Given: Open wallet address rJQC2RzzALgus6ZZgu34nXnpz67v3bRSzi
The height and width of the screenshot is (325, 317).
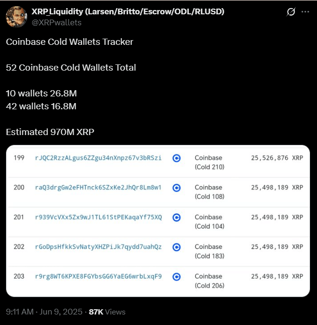Looking at the screenshot, I should click(98, 158).
